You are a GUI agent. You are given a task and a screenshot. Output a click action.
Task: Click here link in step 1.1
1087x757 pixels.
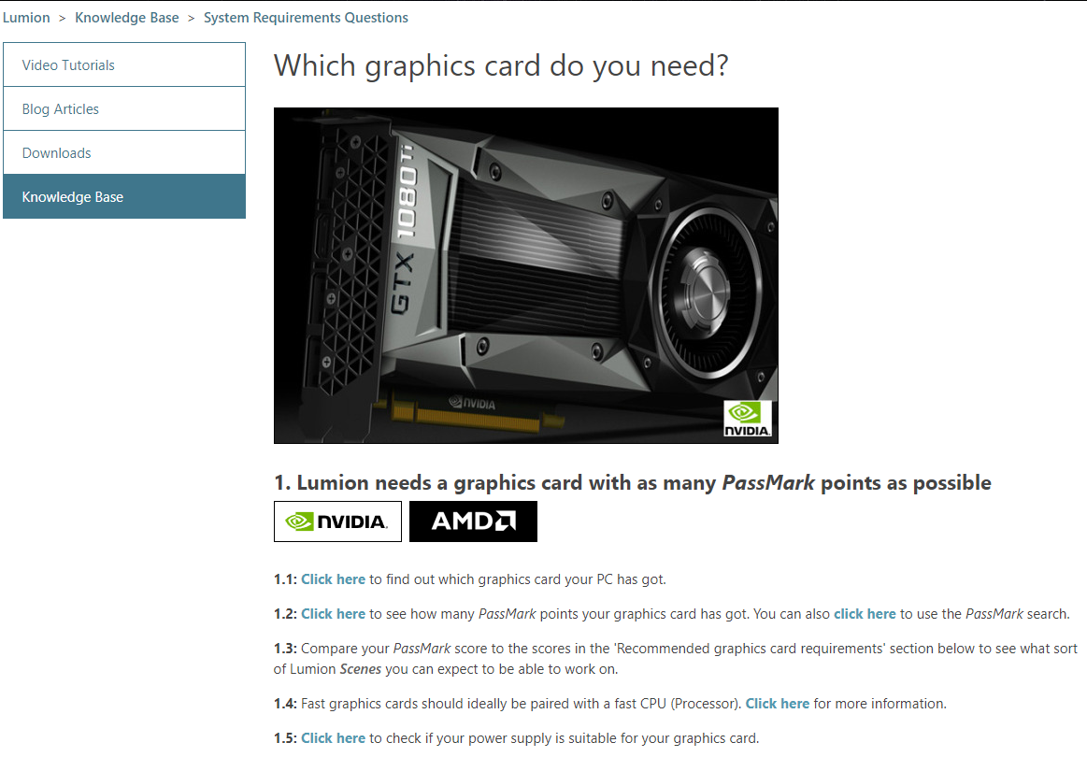(333, 579)
